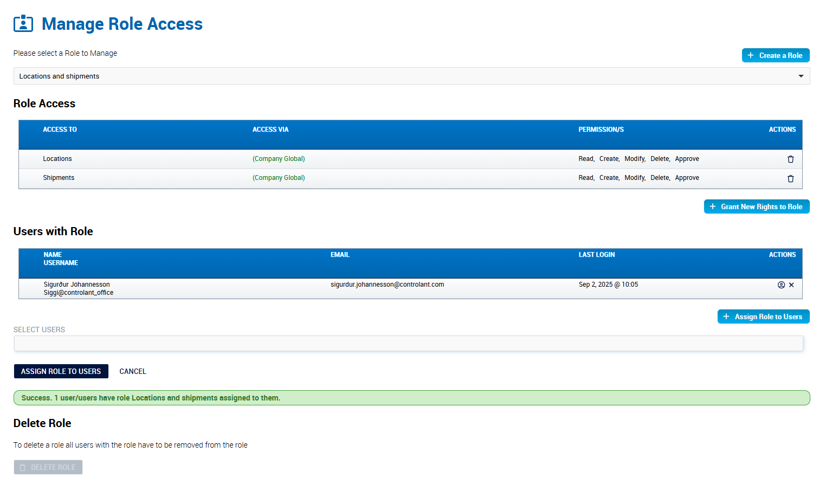The height and width of the screenshot is (491, 832).
Task: Click the plus icon on Create a Role
Action: click(x=751, y=55)
